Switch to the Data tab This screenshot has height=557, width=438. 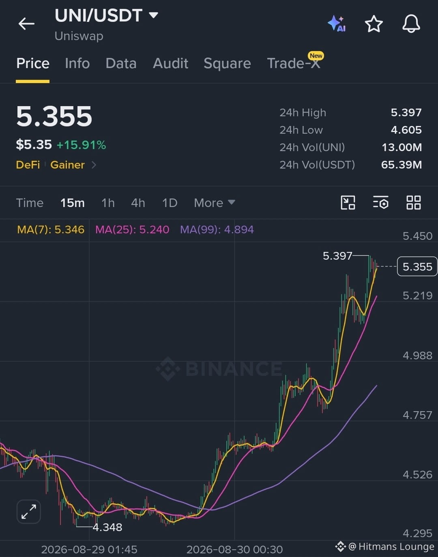tap(121, 64)
